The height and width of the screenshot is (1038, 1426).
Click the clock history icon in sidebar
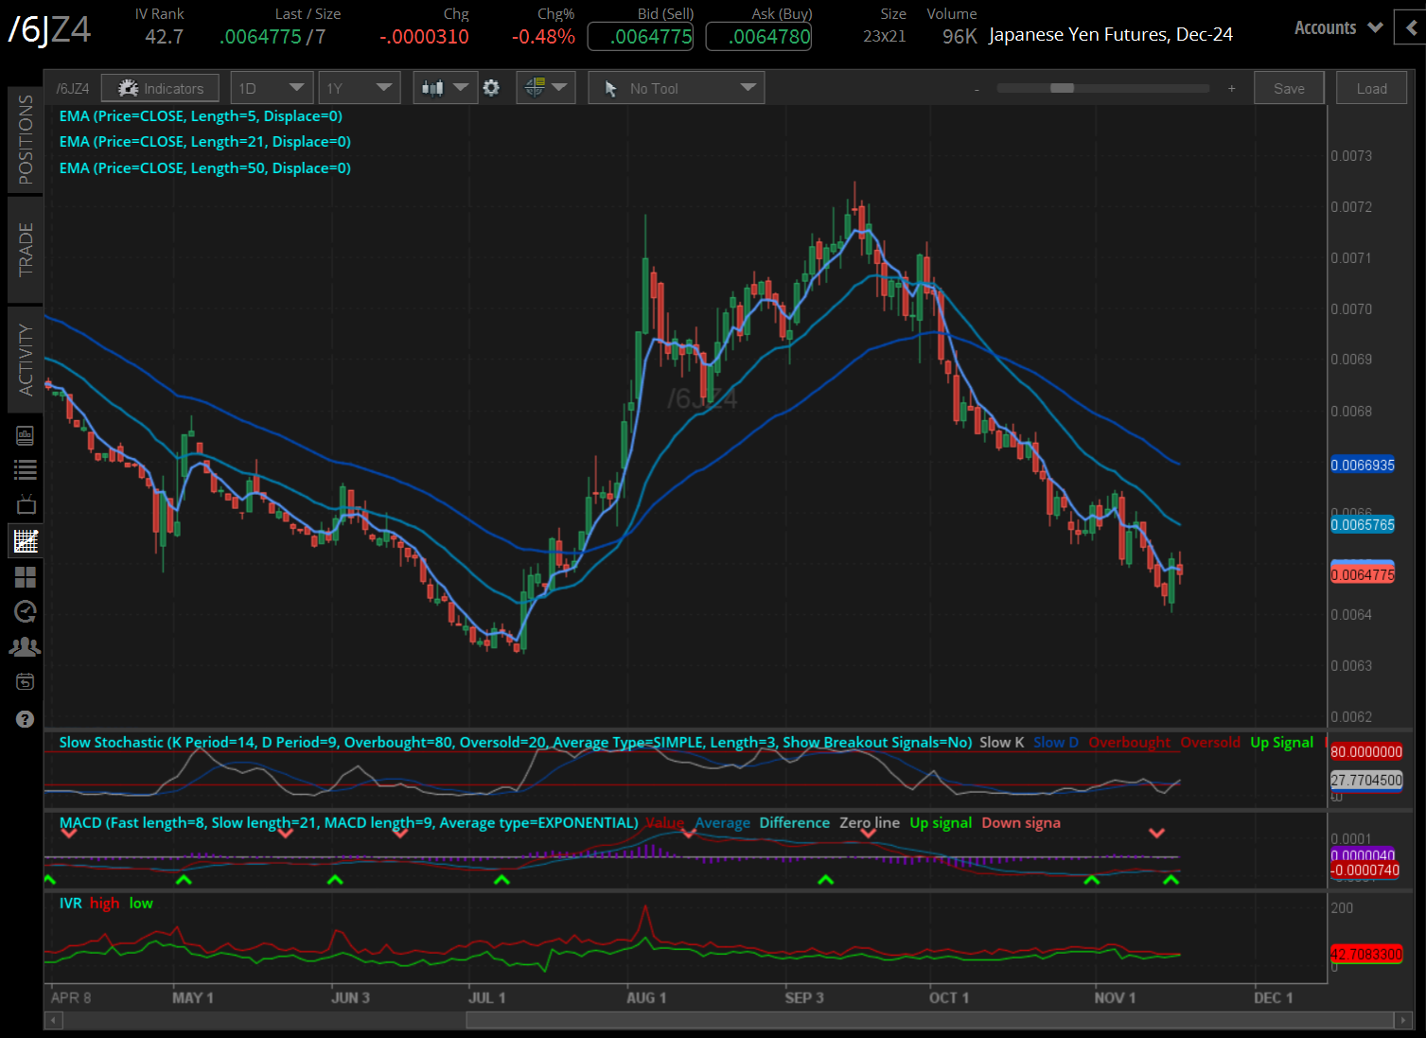point(26,612)
